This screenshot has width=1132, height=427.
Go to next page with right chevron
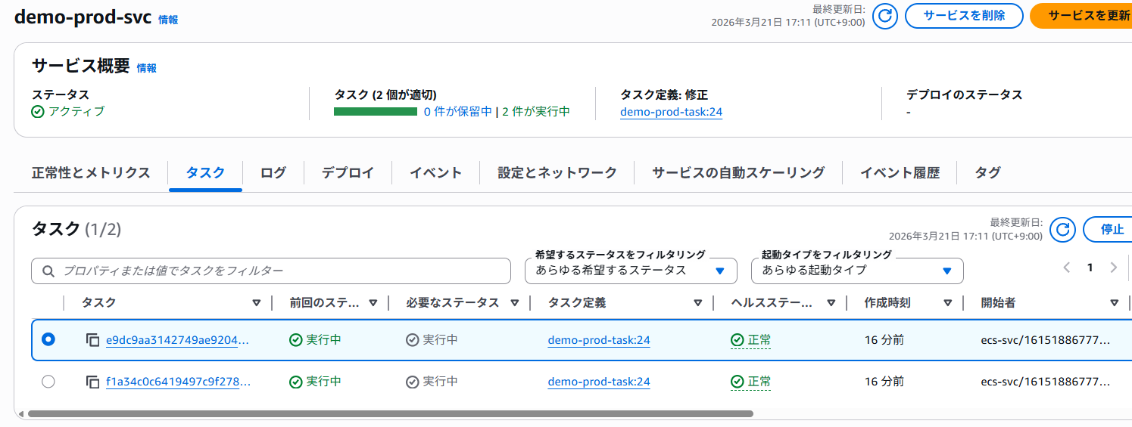pos(1113,268)
